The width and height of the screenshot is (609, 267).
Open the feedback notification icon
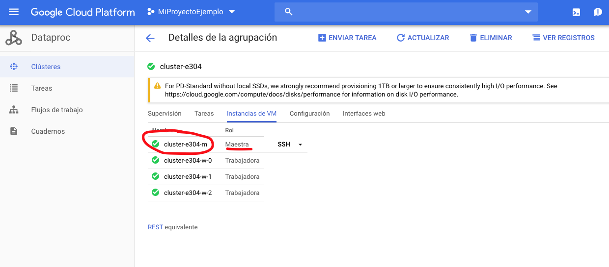598,12
